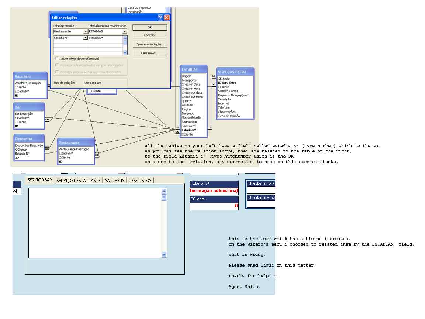Select the Restaurante table title bar
The image size is (425, 319).
pos(76,143)
